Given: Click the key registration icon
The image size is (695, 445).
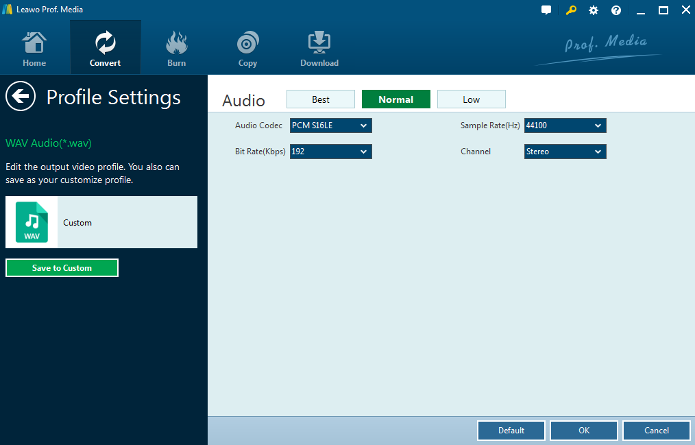Looking at the screenshot, I should pos(571,10).
